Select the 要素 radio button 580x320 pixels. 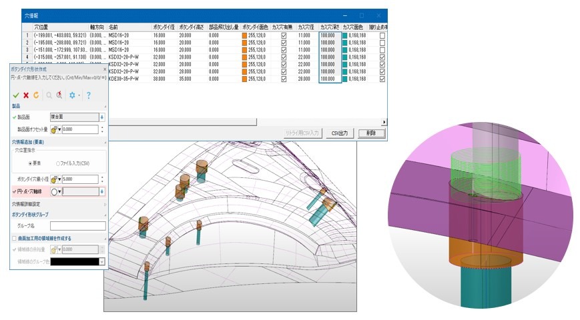30,162
